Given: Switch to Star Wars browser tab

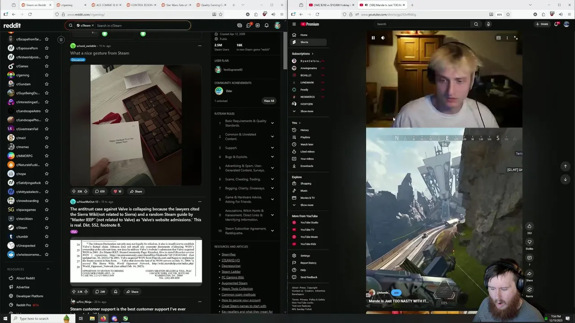Looking at the screenshot, I should coord(176,5).
